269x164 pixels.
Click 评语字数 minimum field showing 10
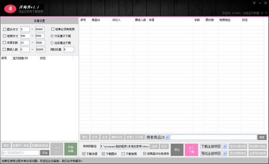25,43
